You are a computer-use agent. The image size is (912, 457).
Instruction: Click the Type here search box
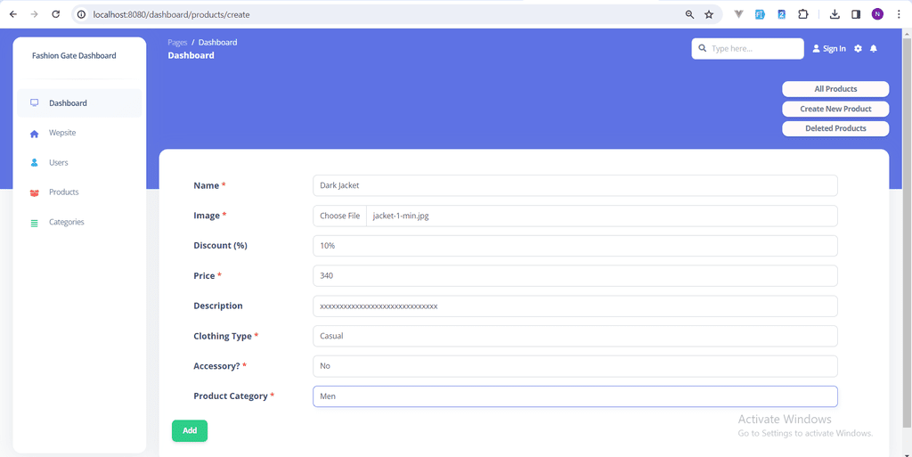coord(747,49)
